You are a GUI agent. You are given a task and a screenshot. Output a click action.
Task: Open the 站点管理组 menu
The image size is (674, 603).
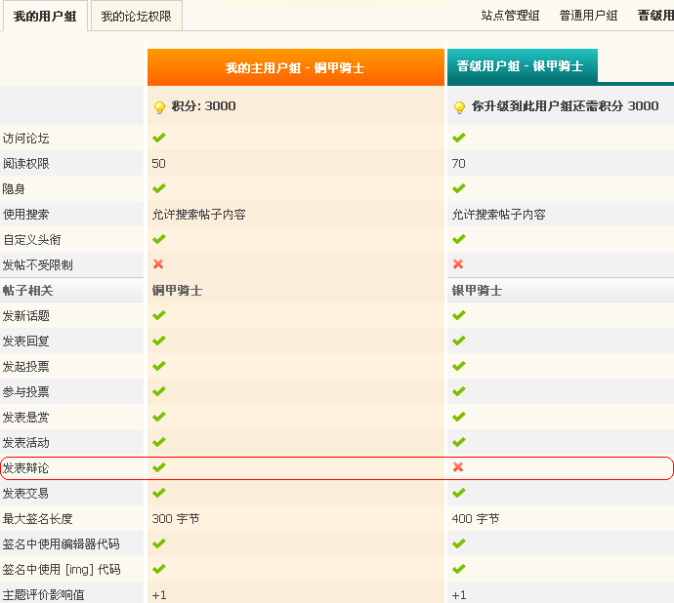(510, 16)
